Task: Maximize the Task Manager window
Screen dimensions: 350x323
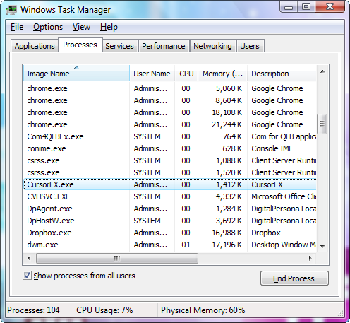Action: 306,6
